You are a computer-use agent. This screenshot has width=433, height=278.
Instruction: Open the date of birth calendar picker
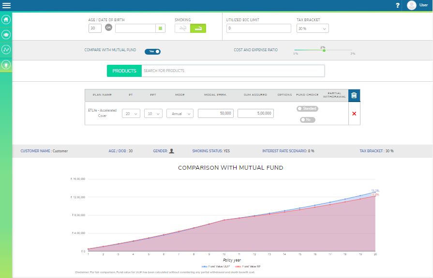coord(161,29)
